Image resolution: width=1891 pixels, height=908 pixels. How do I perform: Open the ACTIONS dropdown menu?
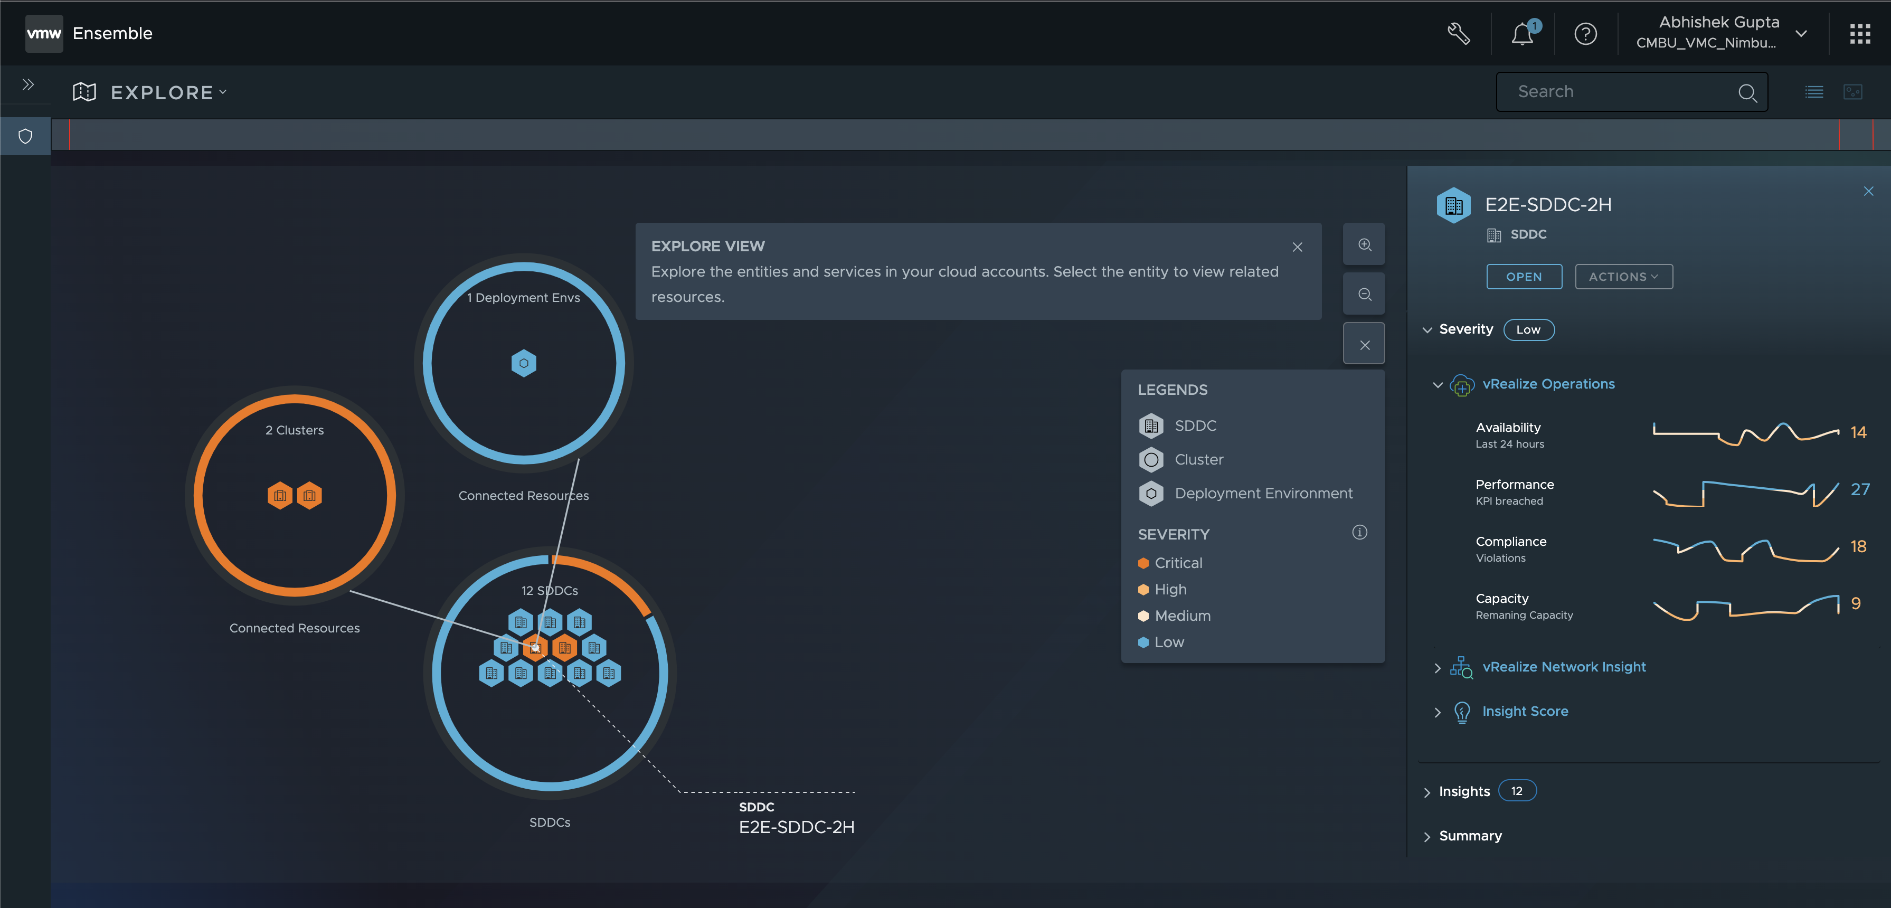[1623, 276]
